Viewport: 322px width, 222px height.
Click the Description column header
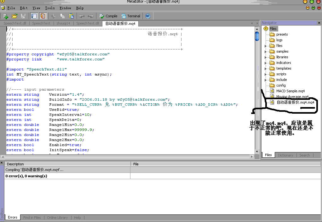click(67, 164)
